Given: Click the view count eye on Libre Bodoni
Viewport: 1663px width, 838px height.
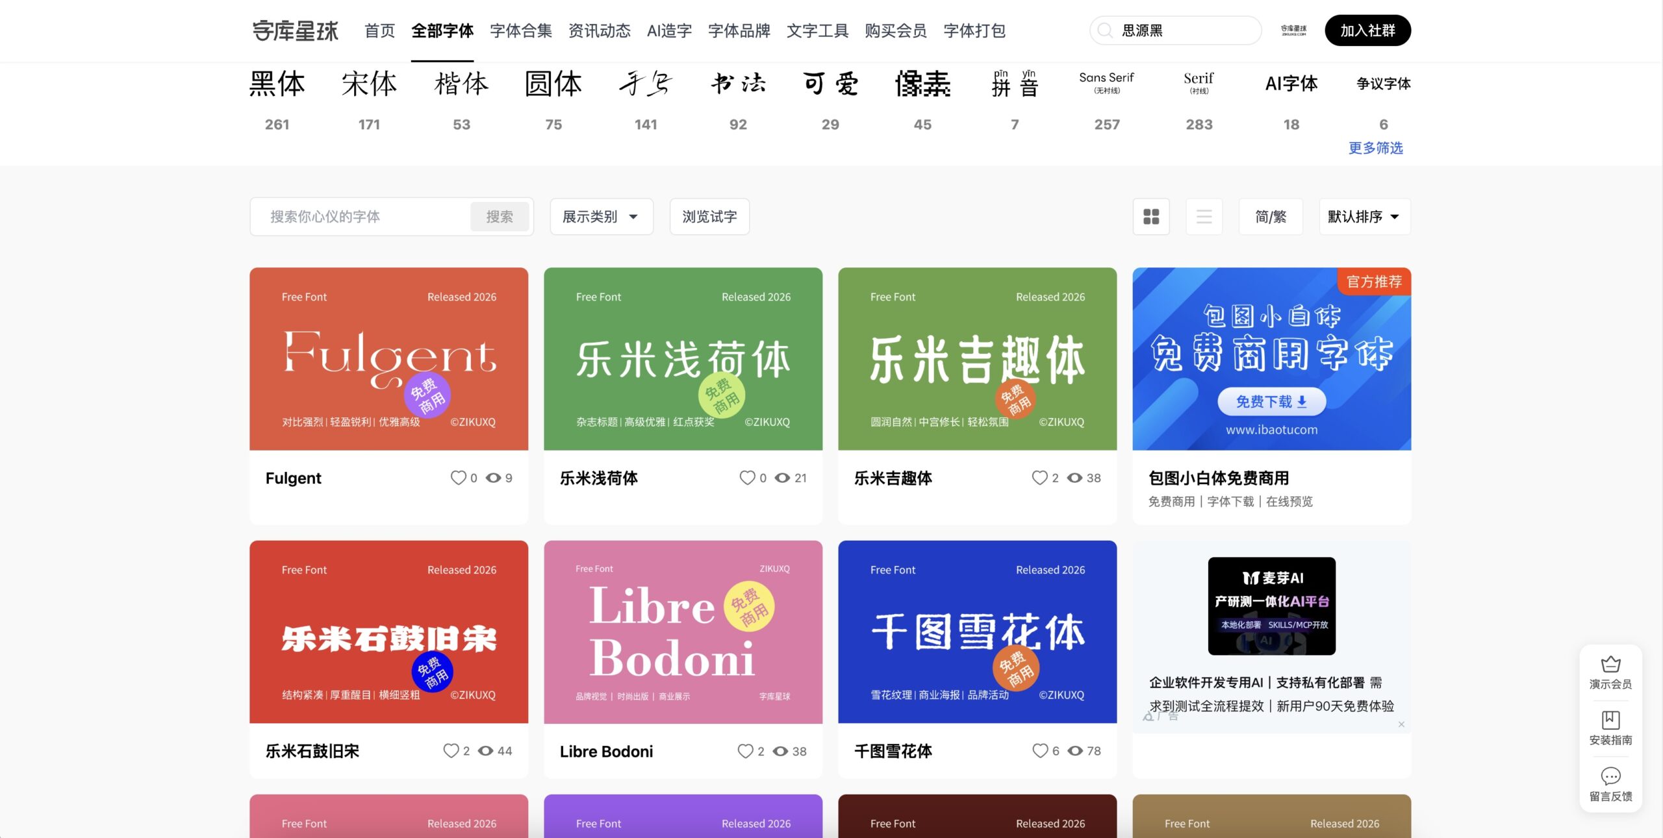Looking at the screenshot, I should [x=781, y=751].
